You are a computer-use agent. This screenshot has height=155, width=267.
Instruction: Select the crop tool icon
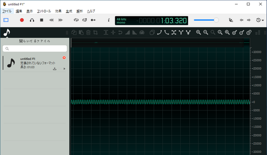[x=96, y=33]
